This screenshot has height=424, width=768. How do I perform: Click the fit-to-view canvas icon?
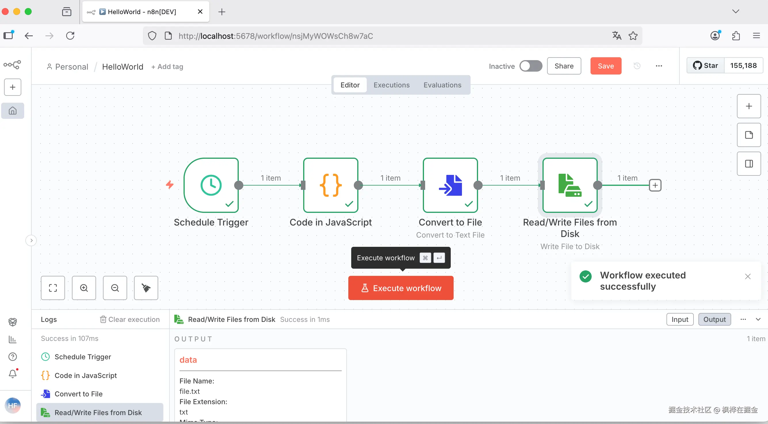pyautogui.click(x=53, y=288)
